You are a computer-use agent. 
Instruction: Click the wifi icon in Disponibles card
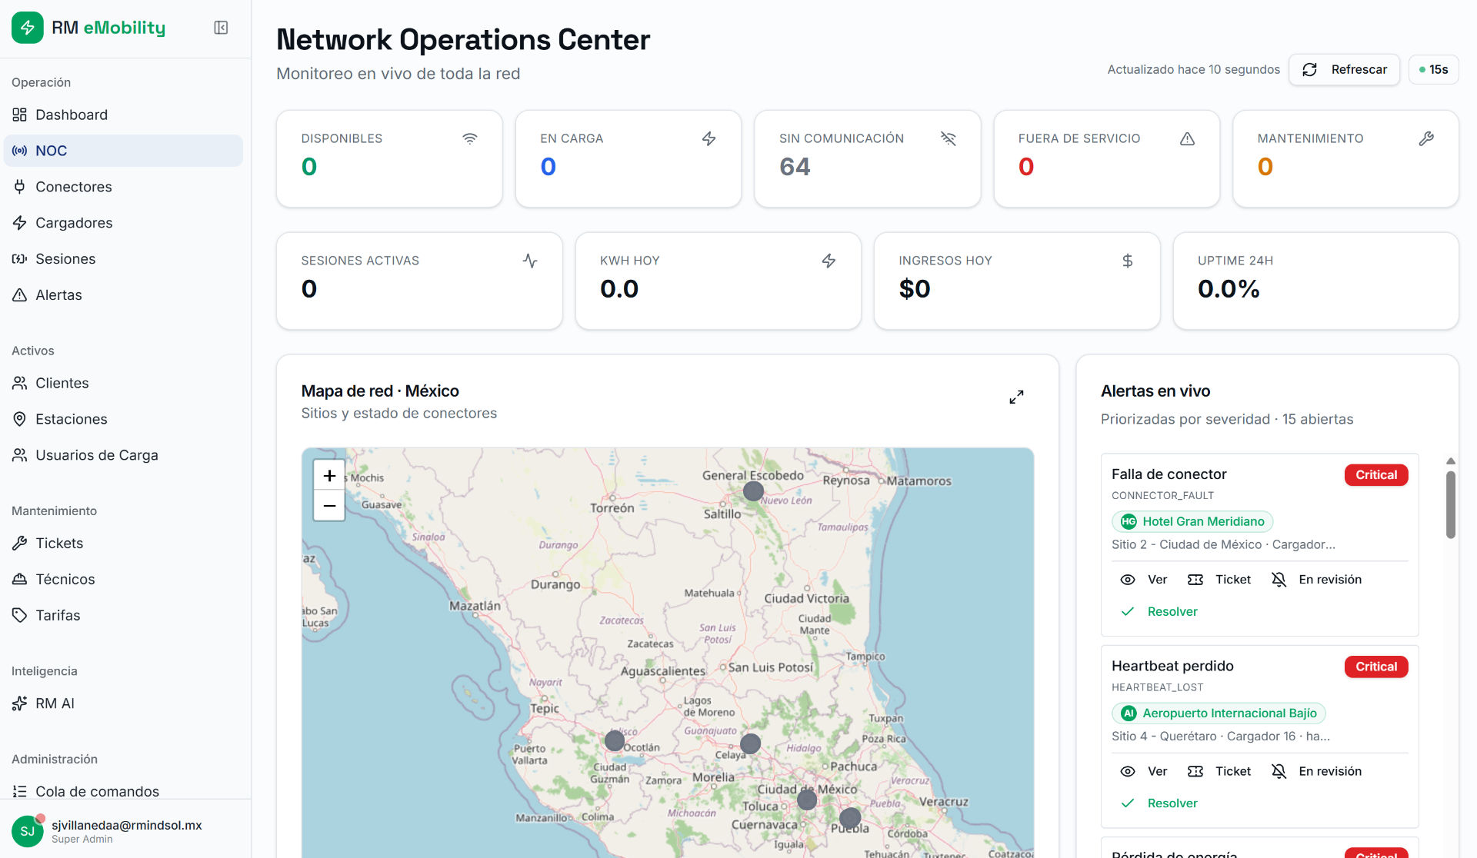pos(469,138)
